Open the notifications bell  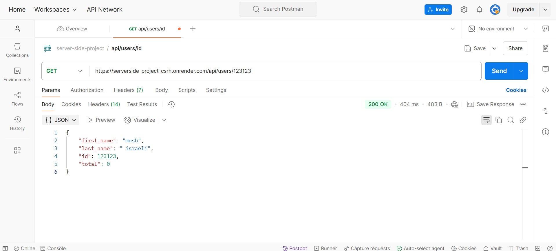tap(479, 10)
